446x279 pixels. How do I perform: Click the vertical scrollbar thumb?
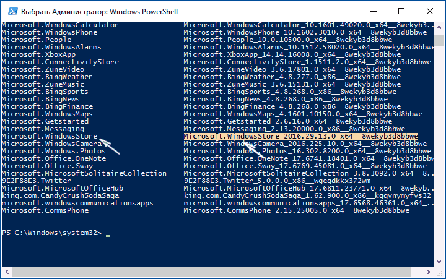pos(439,40)
